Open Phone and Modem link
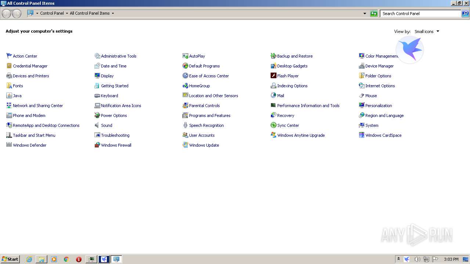470x264 pixels. tap(29, 115)
